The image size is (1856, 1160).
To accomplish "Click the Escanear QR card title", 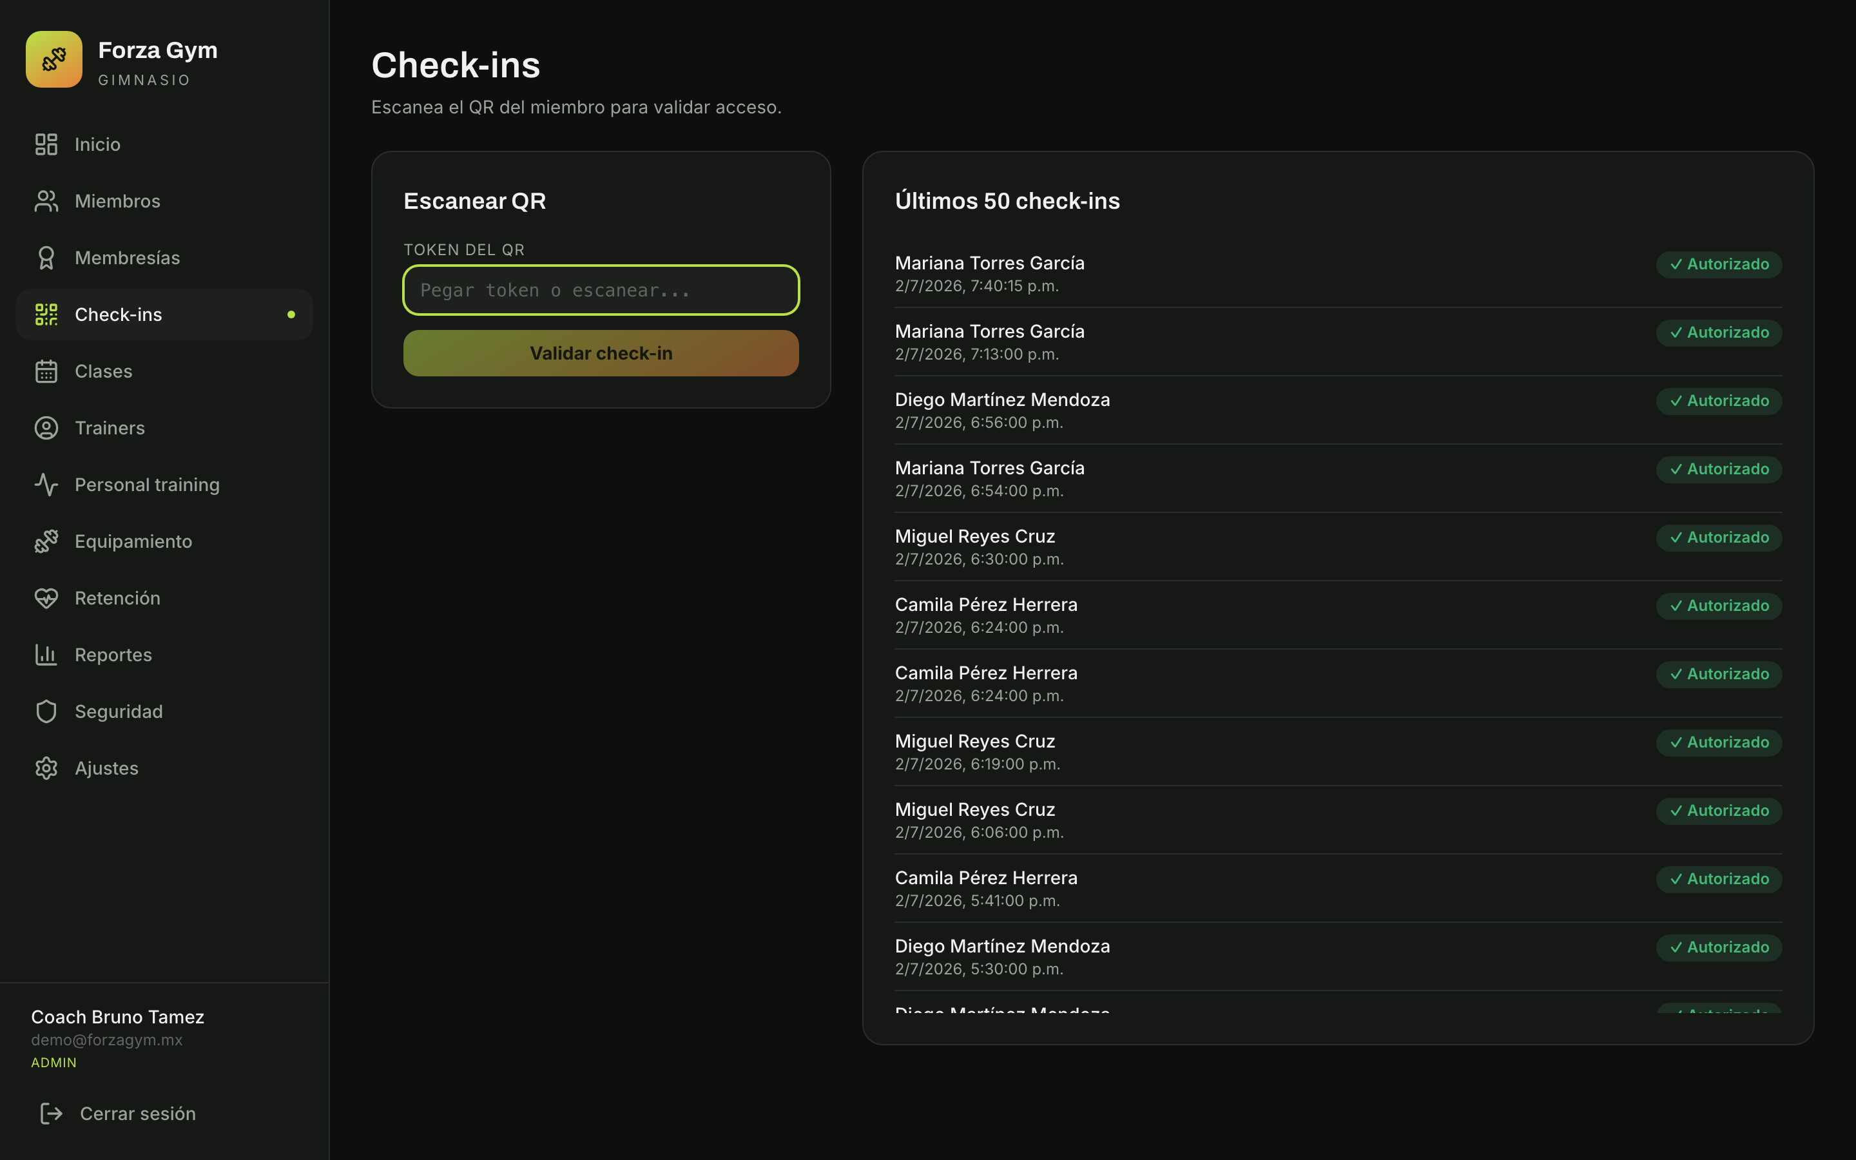I will click(475, 201).
